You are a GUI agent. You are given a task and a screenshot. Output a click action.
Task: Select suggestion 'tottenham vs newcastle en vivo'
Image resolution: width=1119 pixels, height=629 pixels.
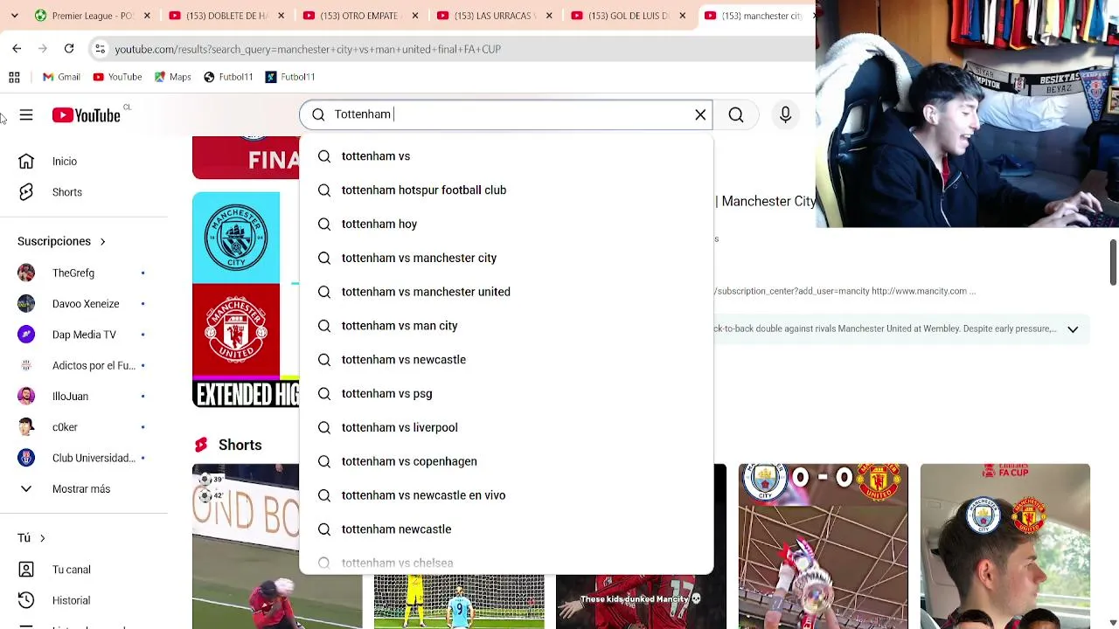click(506, 495)
